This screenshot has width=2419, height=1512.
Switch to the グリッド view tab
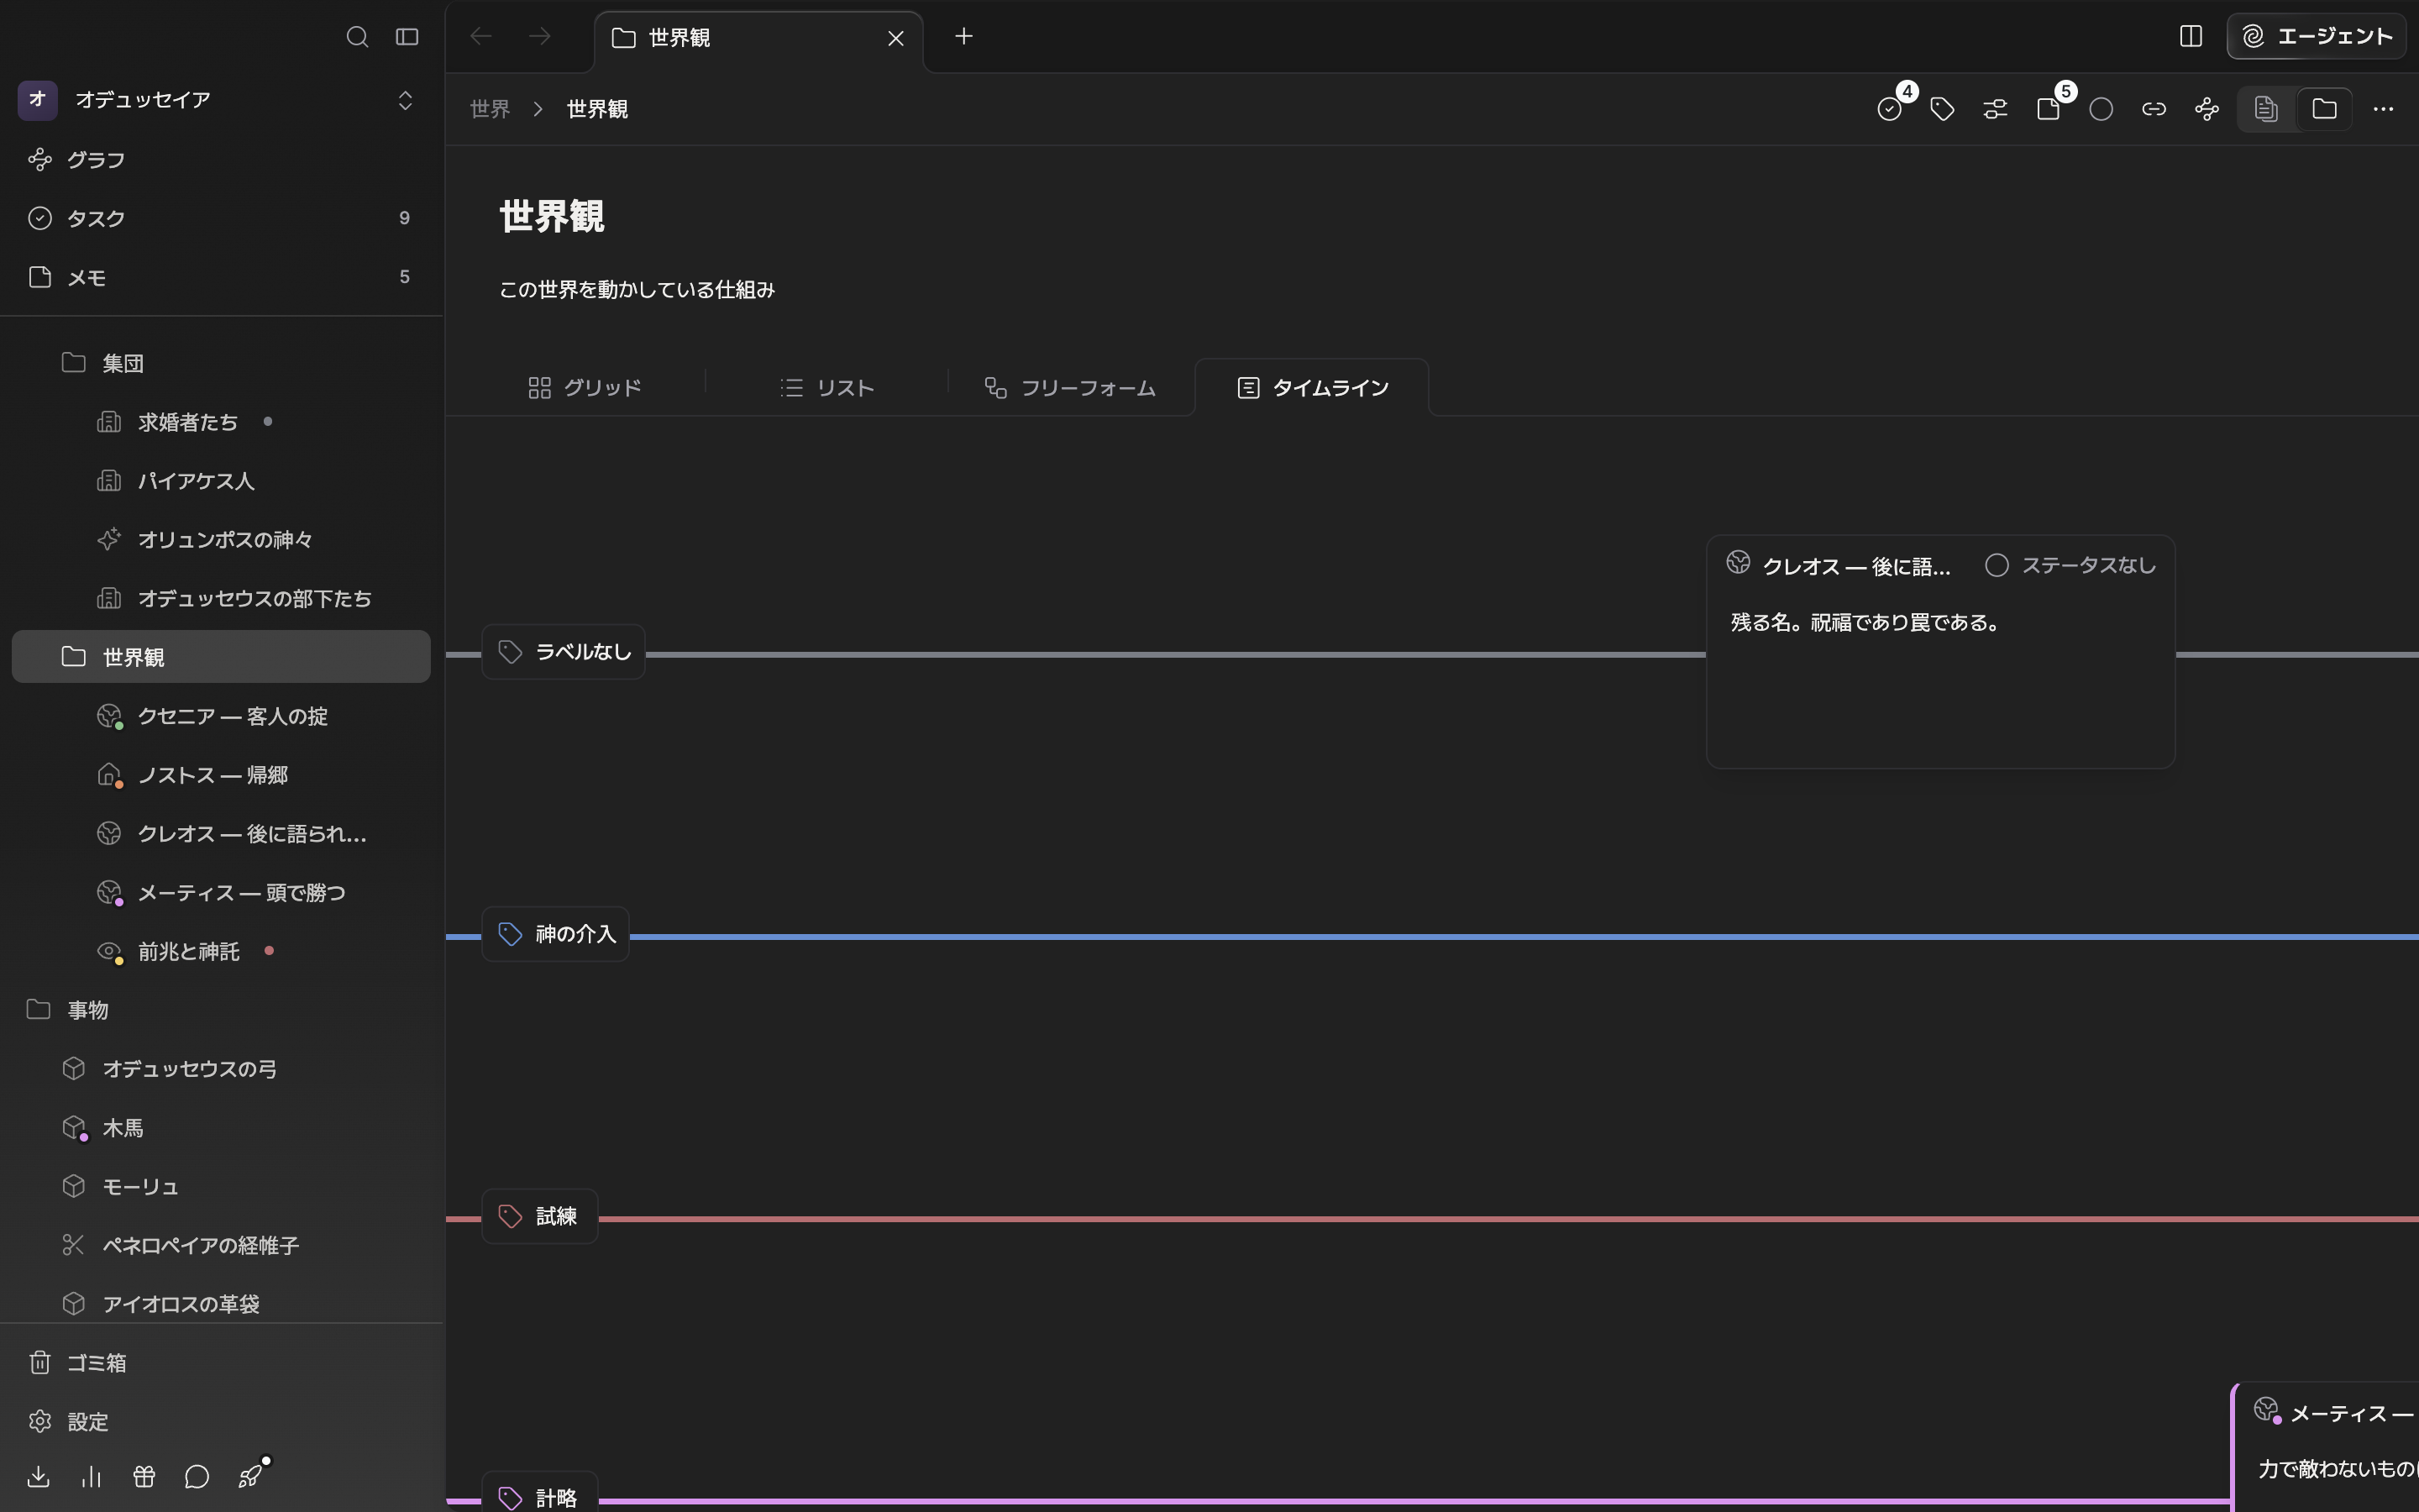(x=585, y=388)
